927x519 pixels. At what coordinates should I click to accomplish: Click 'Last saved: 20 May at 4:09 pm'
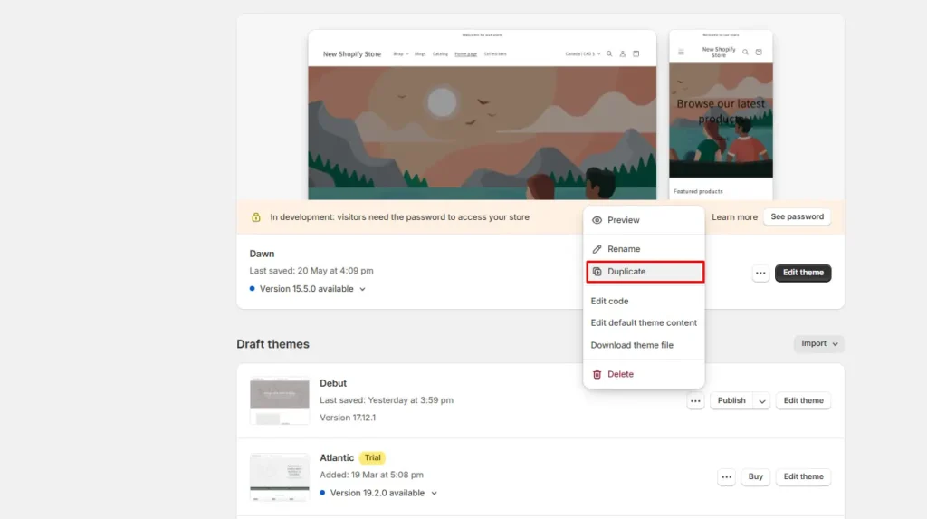click(311, 271)
